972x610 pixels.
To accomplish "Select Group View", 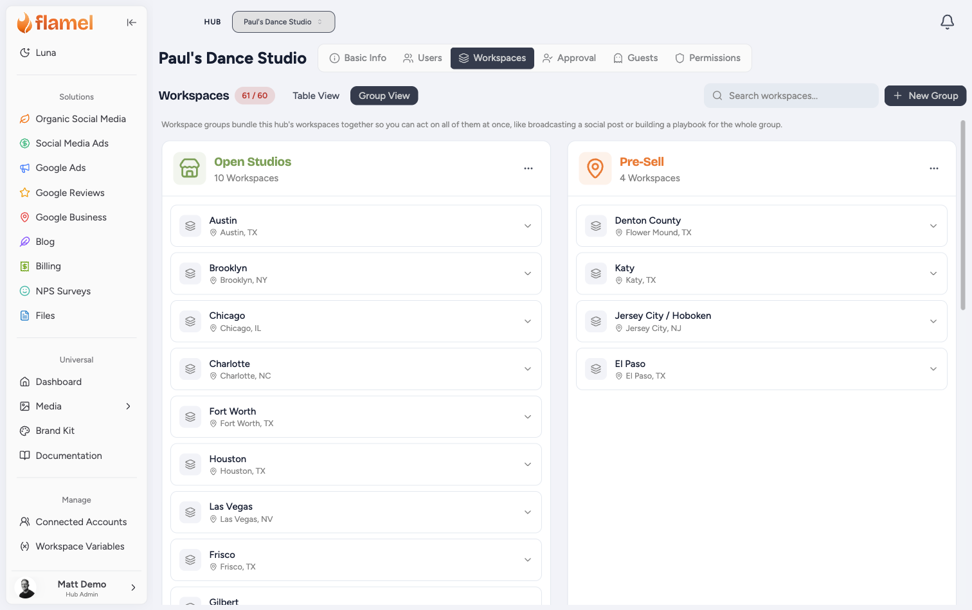I will pos(384,96).
